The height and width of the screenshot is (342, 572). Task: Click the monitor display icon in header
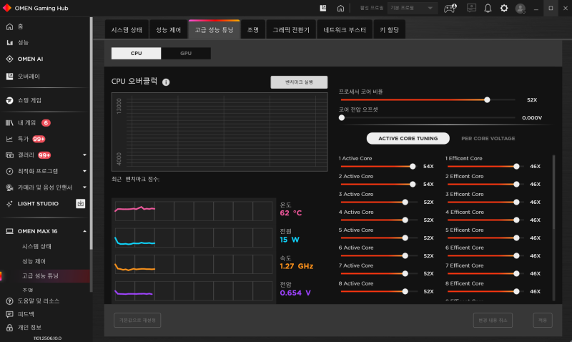coord(471,8)
